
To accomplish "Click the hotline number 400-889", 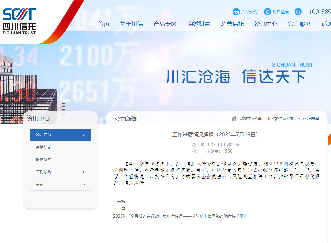I will [x=320, y=12].
